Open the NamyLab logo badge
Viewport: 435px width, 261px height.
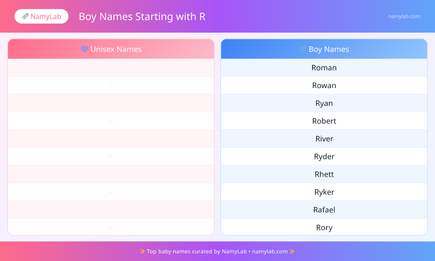(x=41, y=16)
